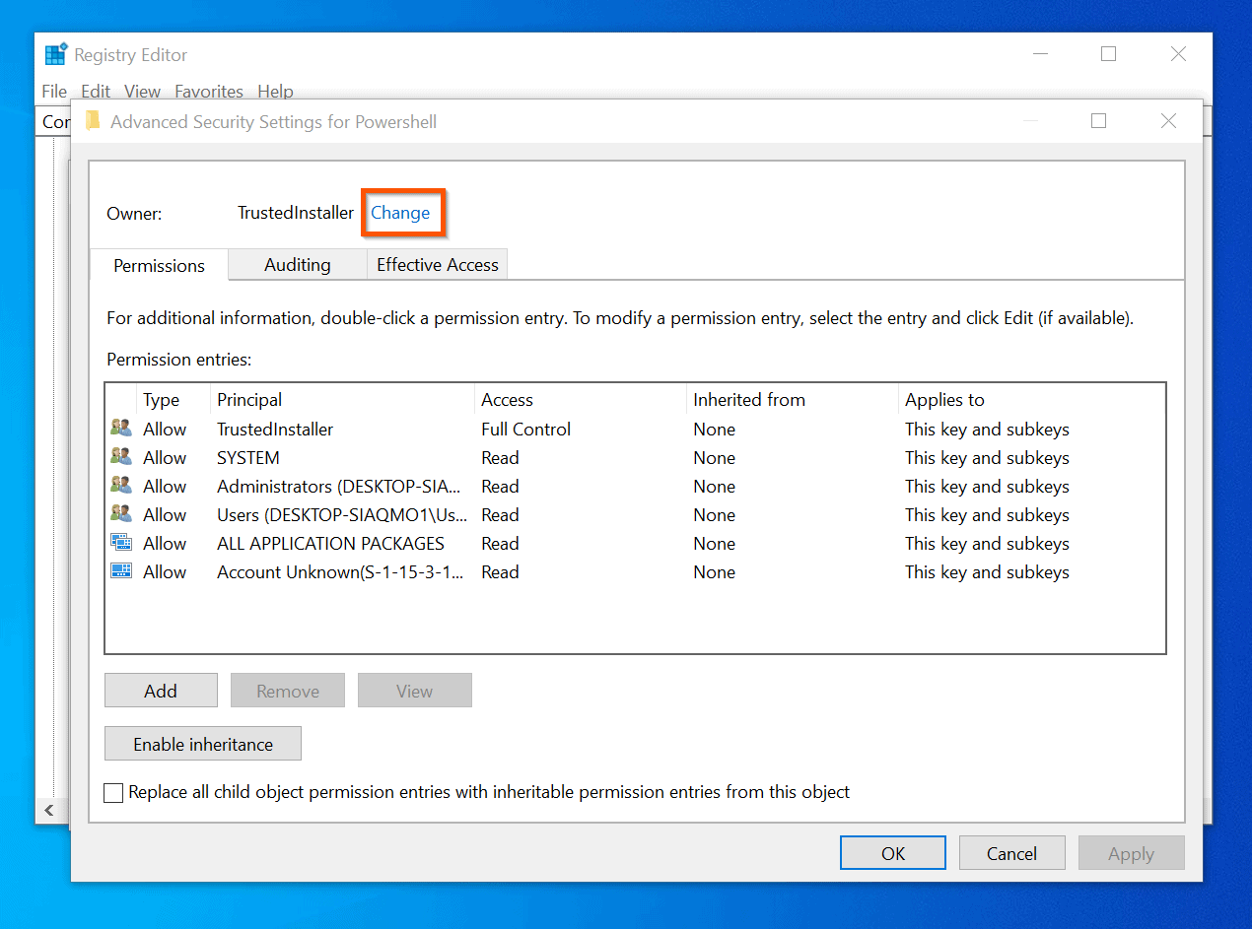The image size is (1252, 929).
Task: Click the folder icon in Advanced Security title
Action: (93, 121)
